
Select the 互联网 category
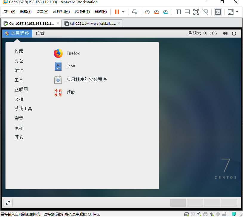pos(21,89)
